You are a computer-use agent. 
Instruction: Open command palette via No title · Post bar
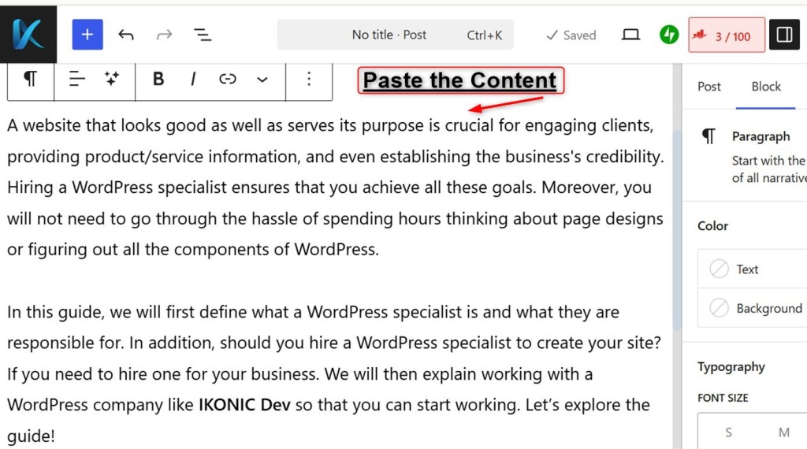(x=396, y=35)
